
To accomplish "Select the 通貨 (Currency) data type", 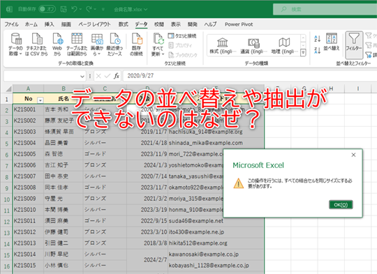I will [x=253, y=45].
